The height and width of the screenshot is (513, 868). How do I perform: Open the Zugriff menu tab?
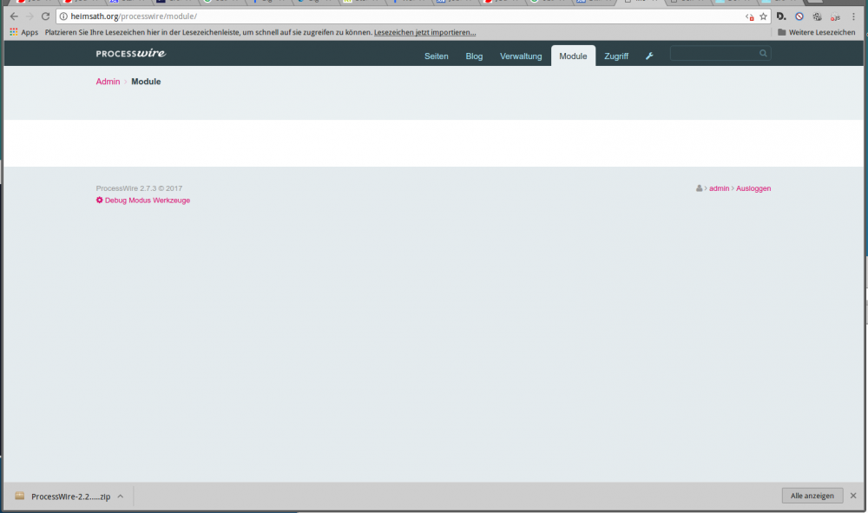point(616,56)
